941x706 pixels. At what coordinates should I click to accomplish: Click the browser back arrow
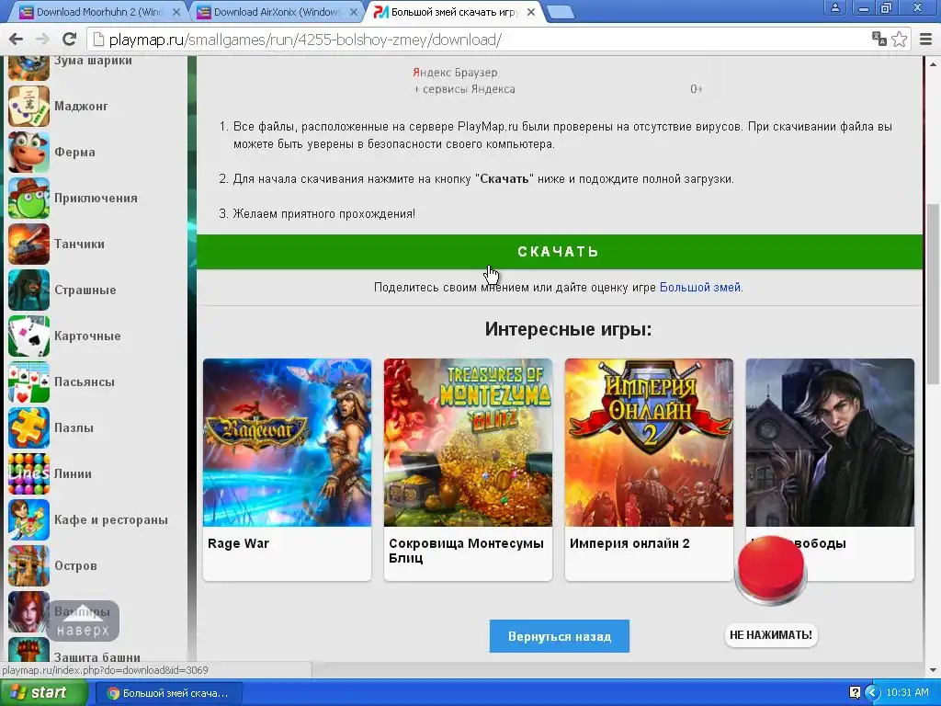17,40
